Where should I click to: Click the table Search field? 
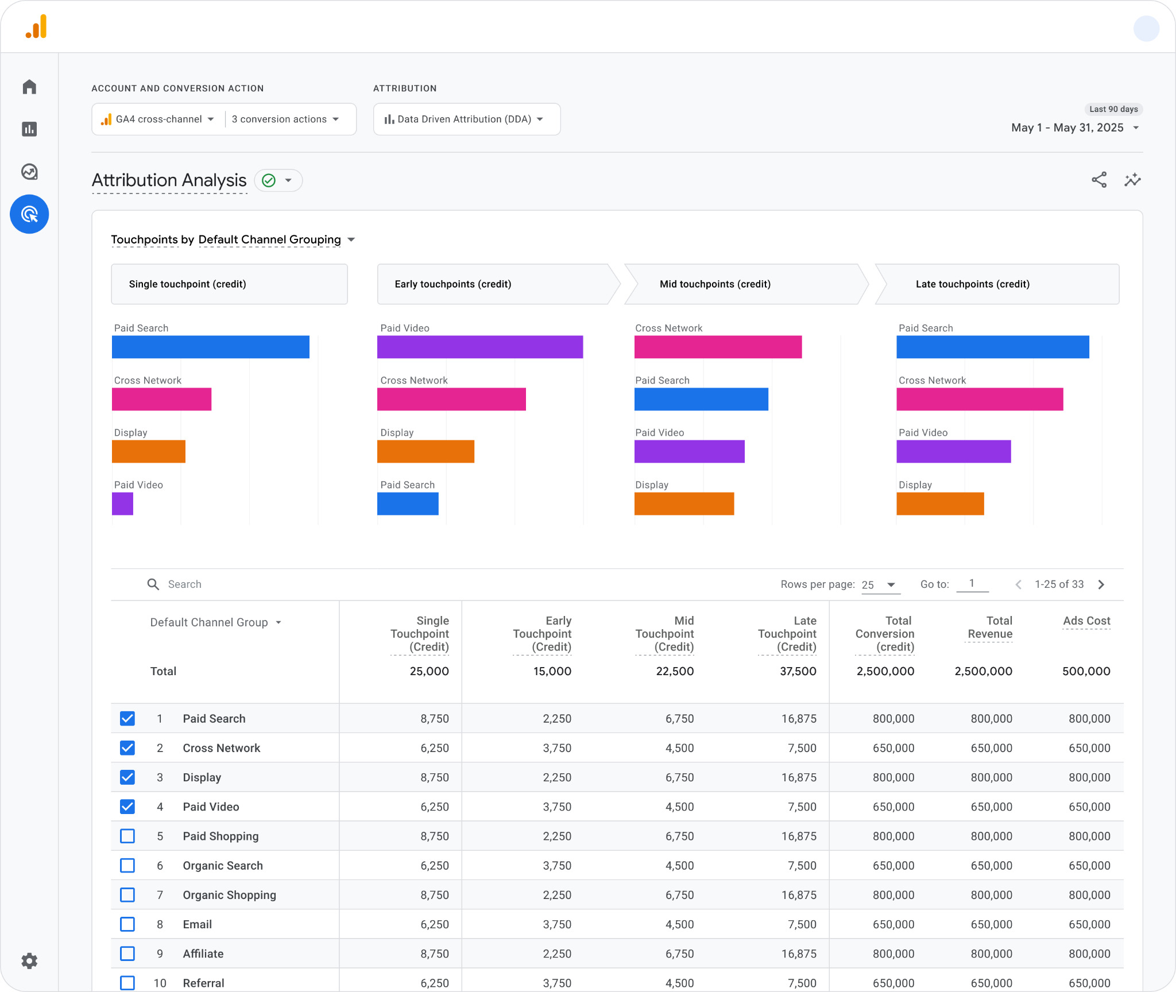pyautogui.click(x=402, y=584)
